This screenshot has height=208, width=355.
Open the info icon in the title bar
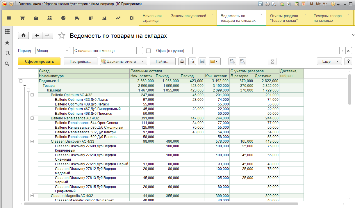pyautogui.click(x=333, y=4)
